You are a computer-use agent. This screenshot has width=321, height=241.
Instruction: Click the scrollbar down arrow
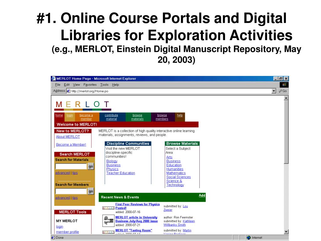pyautogui.click(x=286, y=232)
